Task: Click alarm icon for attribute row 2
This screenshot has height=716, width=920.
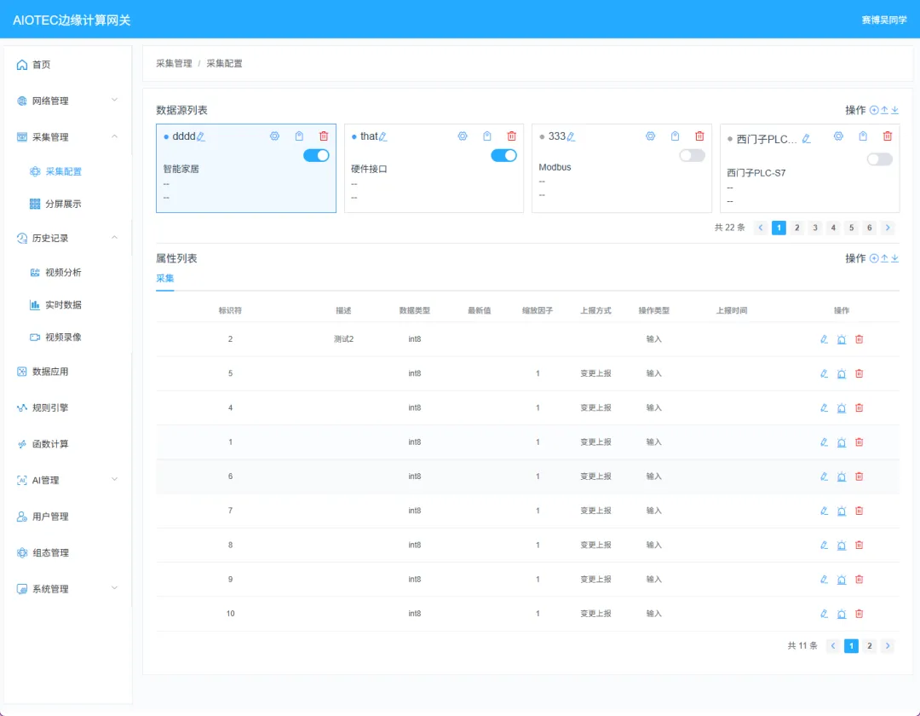Action: 842,339
